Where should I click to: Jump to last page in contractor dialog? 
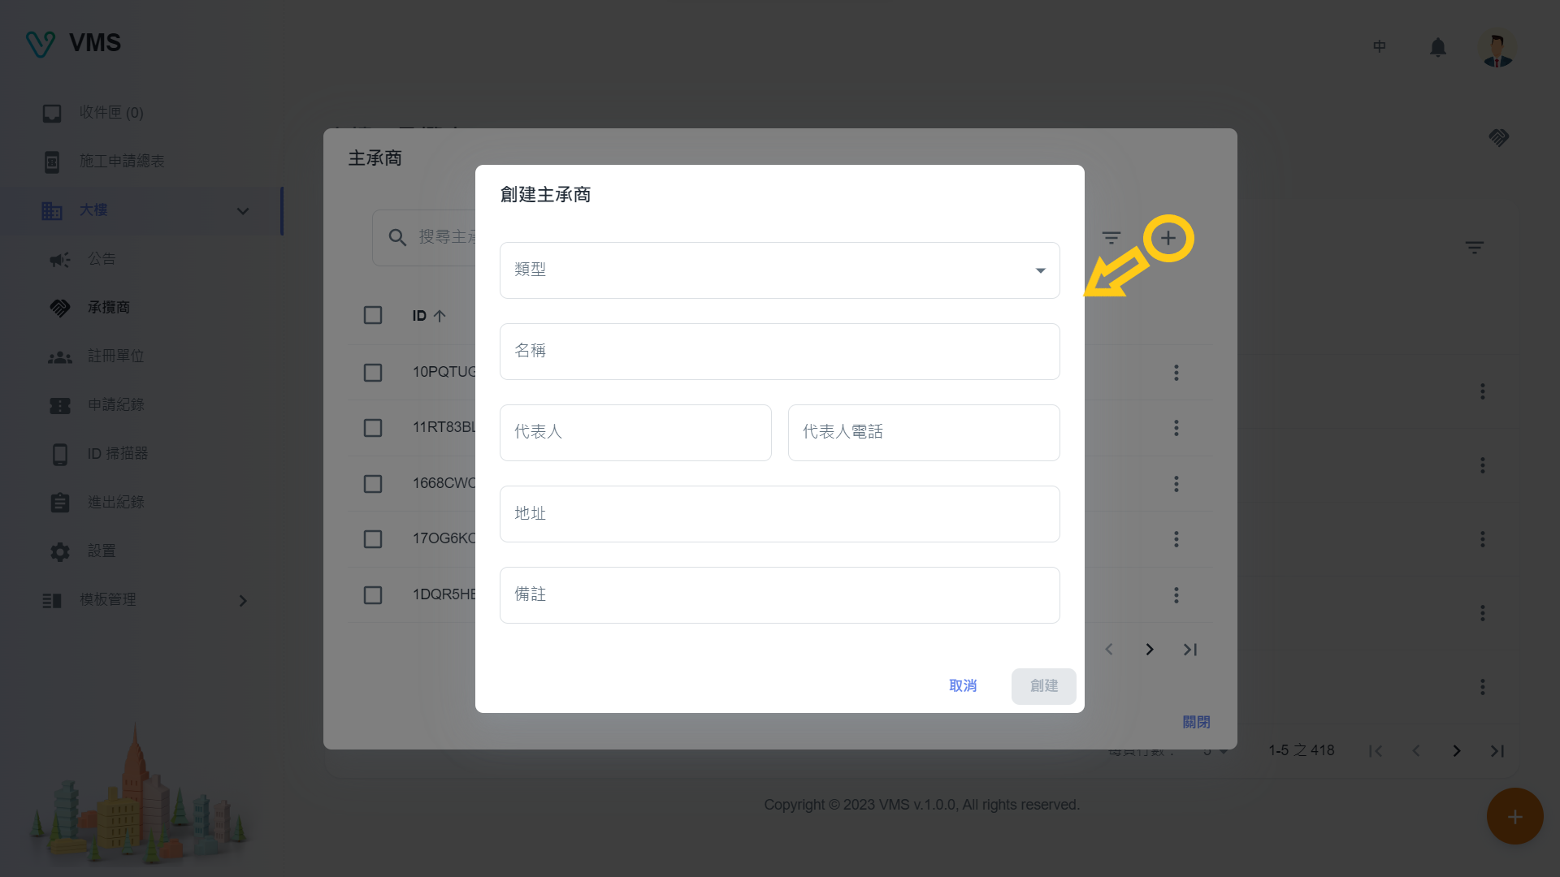1189,650
